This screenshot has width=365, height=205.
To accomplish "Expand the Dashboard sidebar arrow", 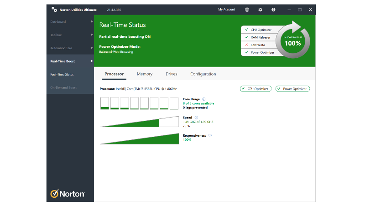I will pos(92,21).
